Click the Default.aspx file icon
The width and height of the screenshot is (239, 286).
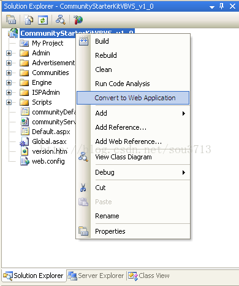pos(25,132)
